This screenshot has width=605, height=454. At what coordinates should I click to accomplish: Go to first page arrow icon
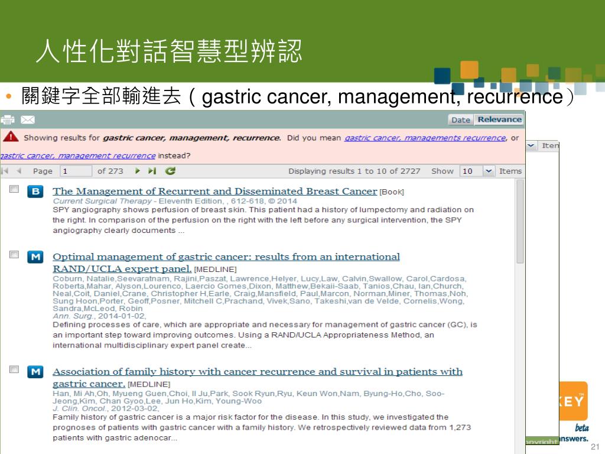(x=5, y=171)
